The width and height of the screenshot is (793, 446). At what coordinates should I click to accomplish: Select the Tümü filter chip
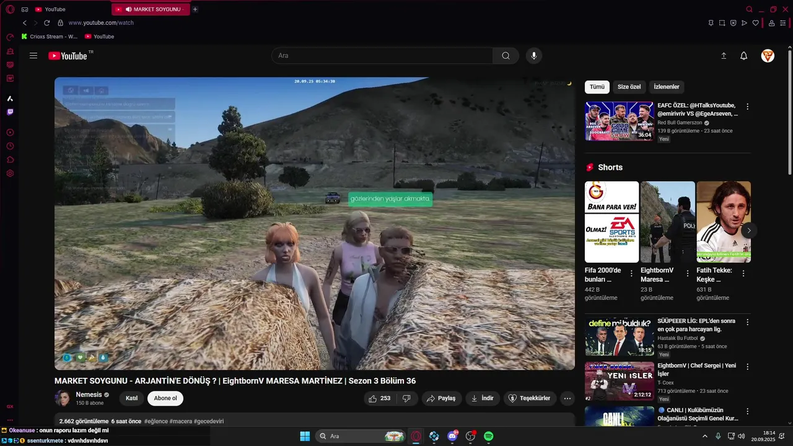coord(597,87)
